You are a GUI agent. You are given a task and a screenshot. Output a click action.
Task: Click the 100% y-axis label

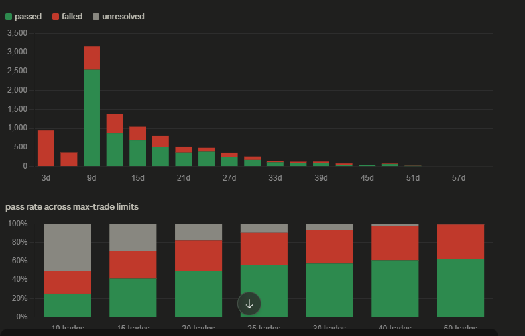[x=17, y=224]
